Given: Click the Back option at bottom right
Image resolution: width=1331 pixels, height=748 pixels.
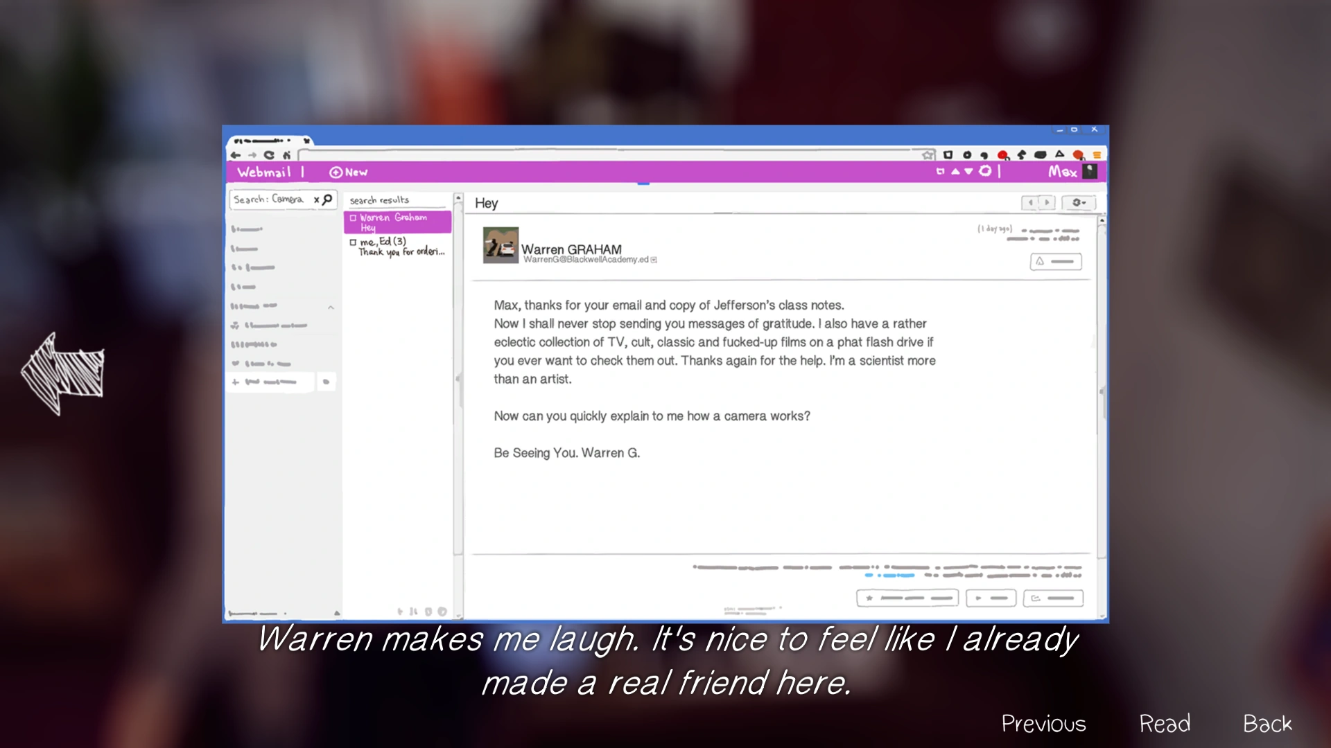Looking at the screenshot, I should coord(1267,724).
